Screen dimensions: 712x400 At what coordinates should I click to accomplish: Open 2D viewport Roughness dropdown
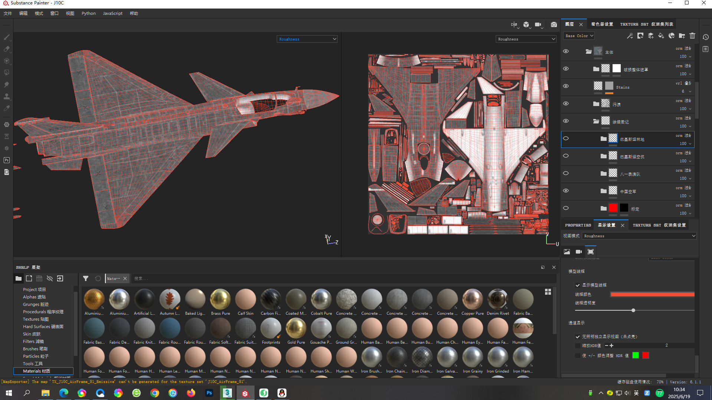(526, 39)
